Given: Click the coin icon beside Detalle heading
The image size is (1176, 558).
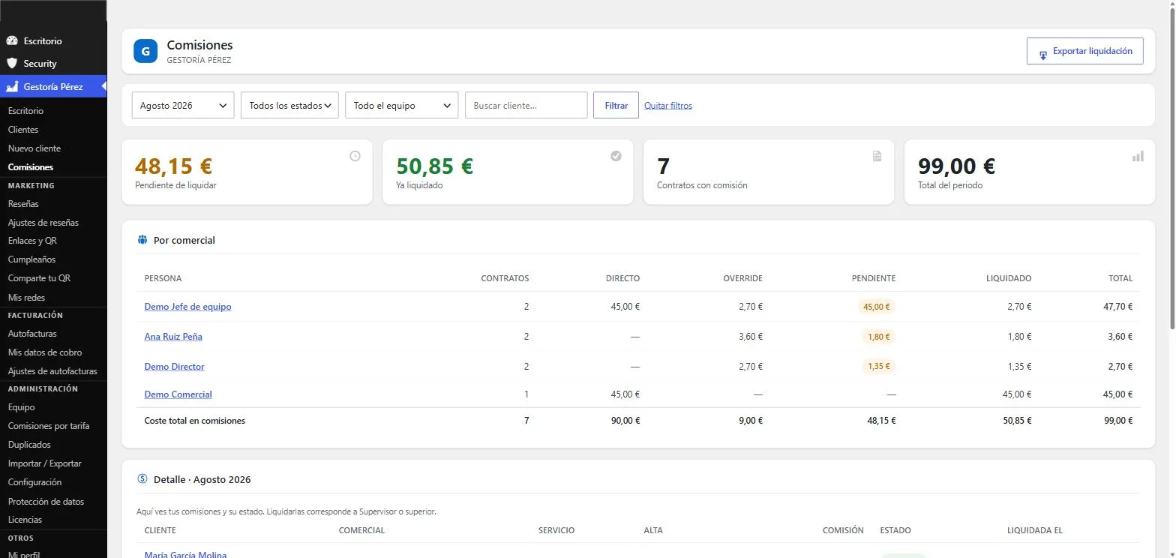Looking at the screenshot, I should click(x=142, y=479).
